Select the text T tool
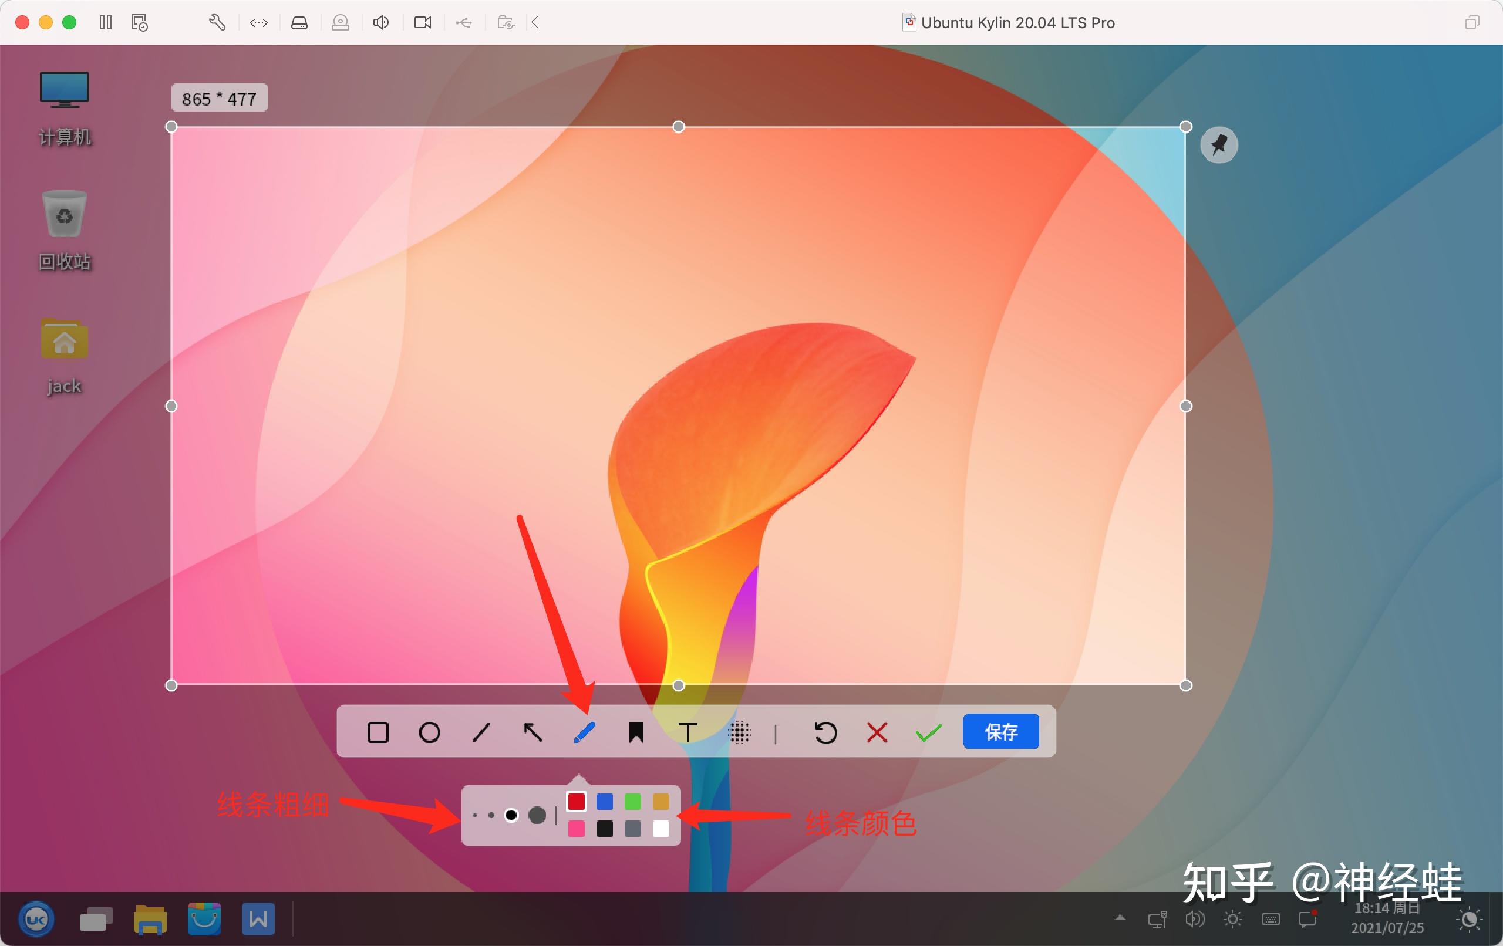The width and height of the screenshot is (1503, 946). [x=688, y=732]
